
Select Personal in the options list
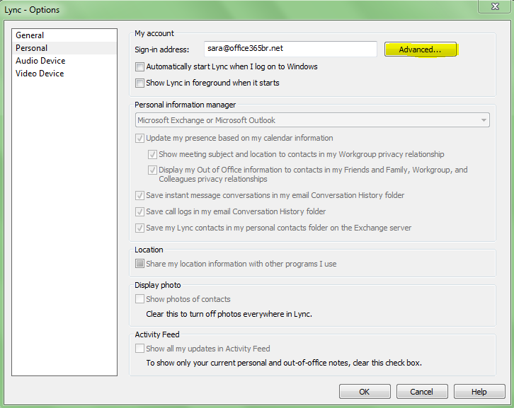click(x=32, y=48)
